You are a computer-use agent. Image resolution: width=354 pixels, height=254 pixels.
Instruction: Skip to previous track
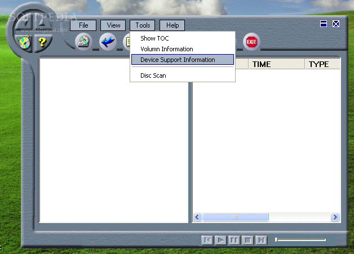tap(207, 240)
